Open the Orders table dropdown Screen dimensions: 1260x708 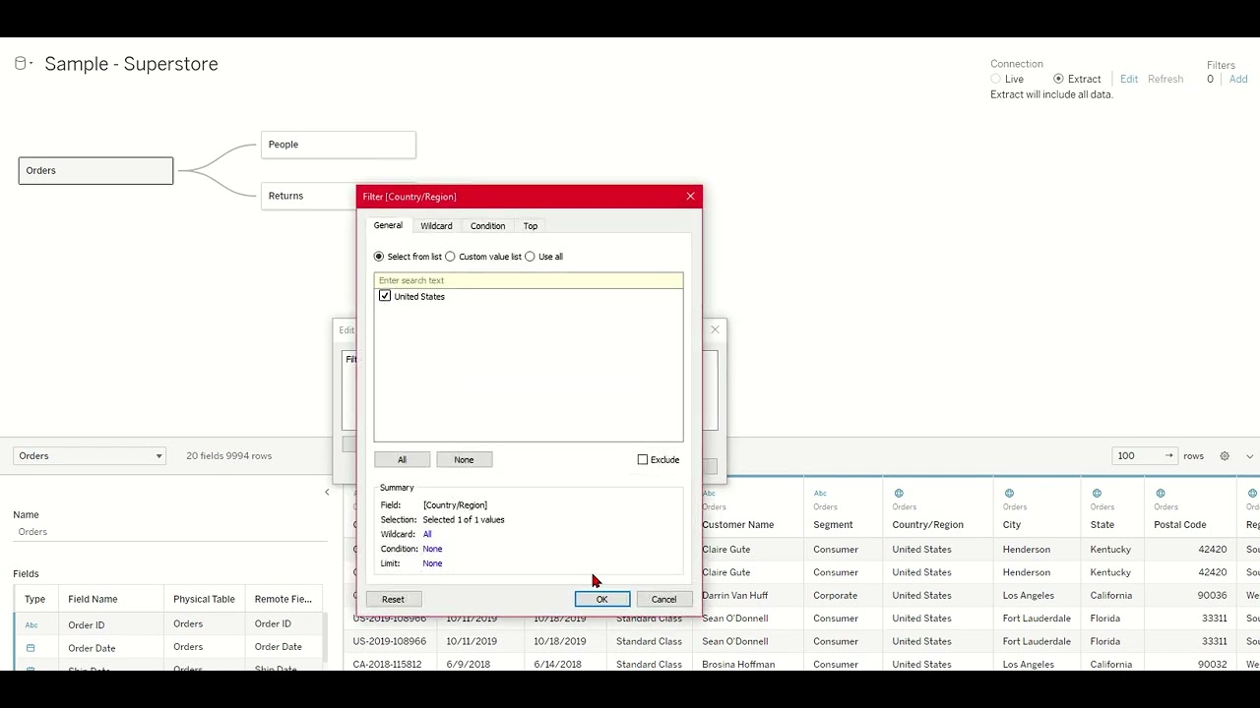90,456
